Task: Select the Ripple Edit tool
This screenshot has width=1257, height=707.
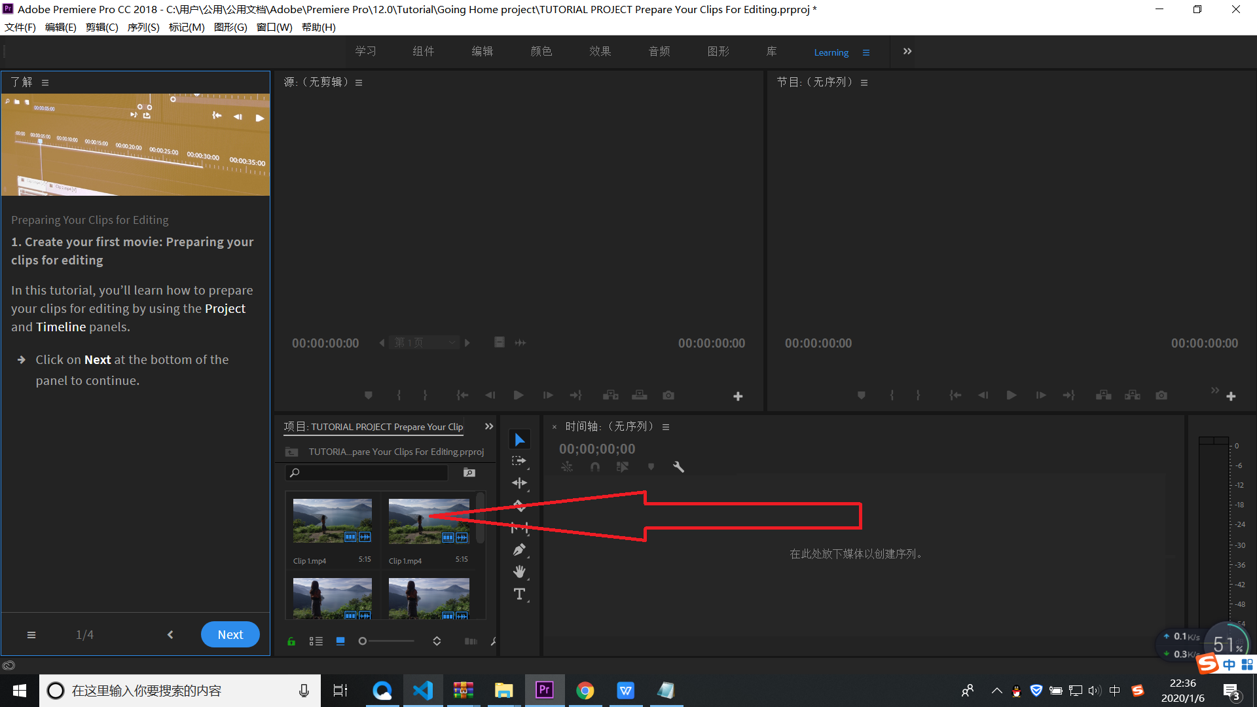Action: click(519, 483)
